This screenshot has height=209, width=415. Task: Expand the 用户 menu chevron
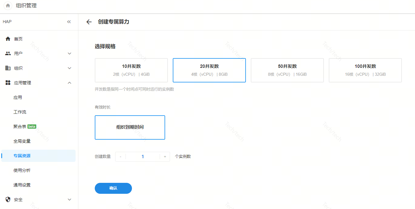(69, 54)
